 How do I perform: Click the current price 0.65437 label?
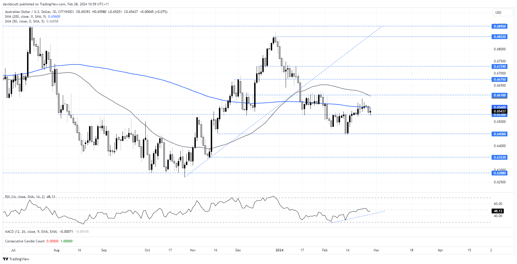(500, 111)
